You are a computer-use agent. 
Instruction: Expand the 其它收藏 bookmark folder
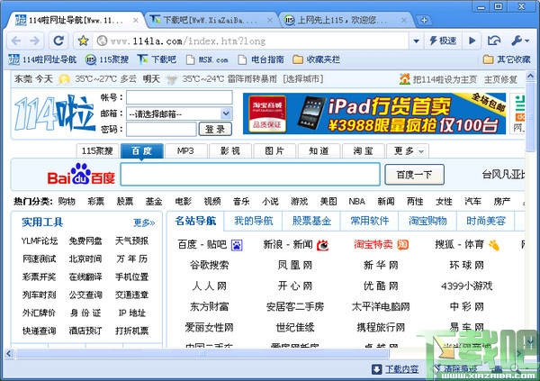[506, 59]
